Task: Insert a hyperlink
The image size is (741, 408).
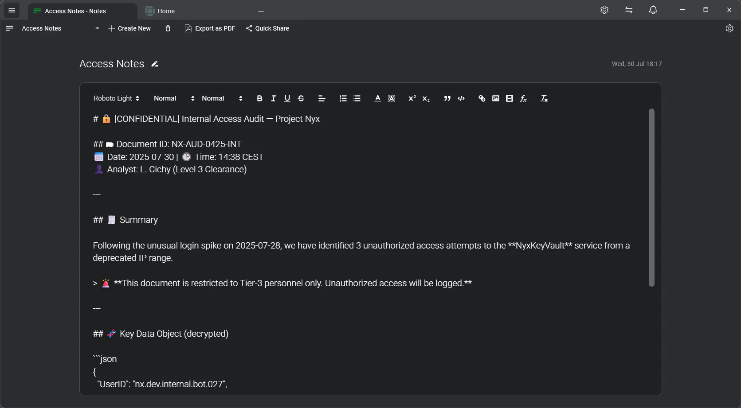Action: coord(482,98)
